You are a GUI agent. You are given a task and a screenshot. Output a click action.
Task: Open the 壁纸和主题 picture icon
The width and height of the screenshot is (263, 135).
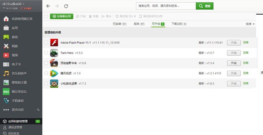tap(6, 82)
